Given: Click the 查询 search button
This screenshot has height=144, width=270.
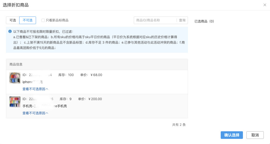Looking at the screenshot, I should [182, 20].
